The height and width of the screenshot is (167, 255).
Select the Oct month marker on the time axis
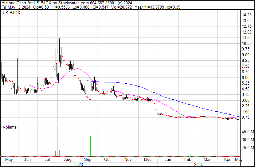coord(107,160)
